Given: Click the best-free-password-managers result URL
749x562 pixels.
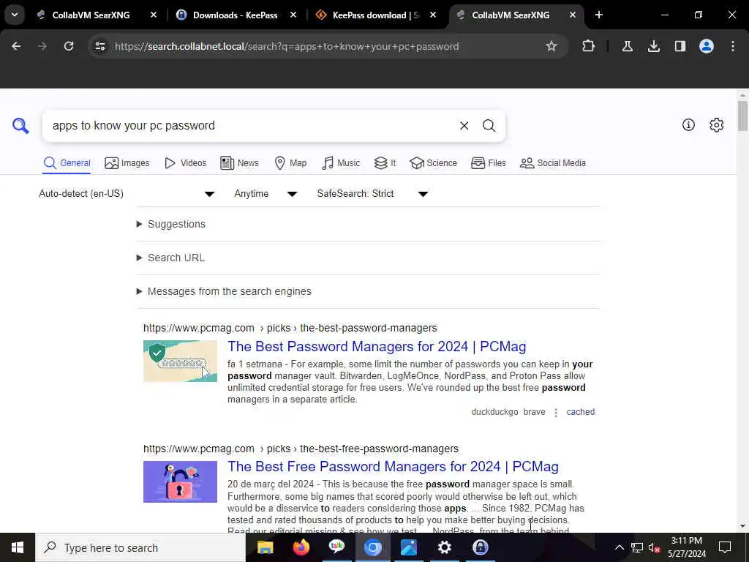Looking at the screenshot, I should pos(301,449).
